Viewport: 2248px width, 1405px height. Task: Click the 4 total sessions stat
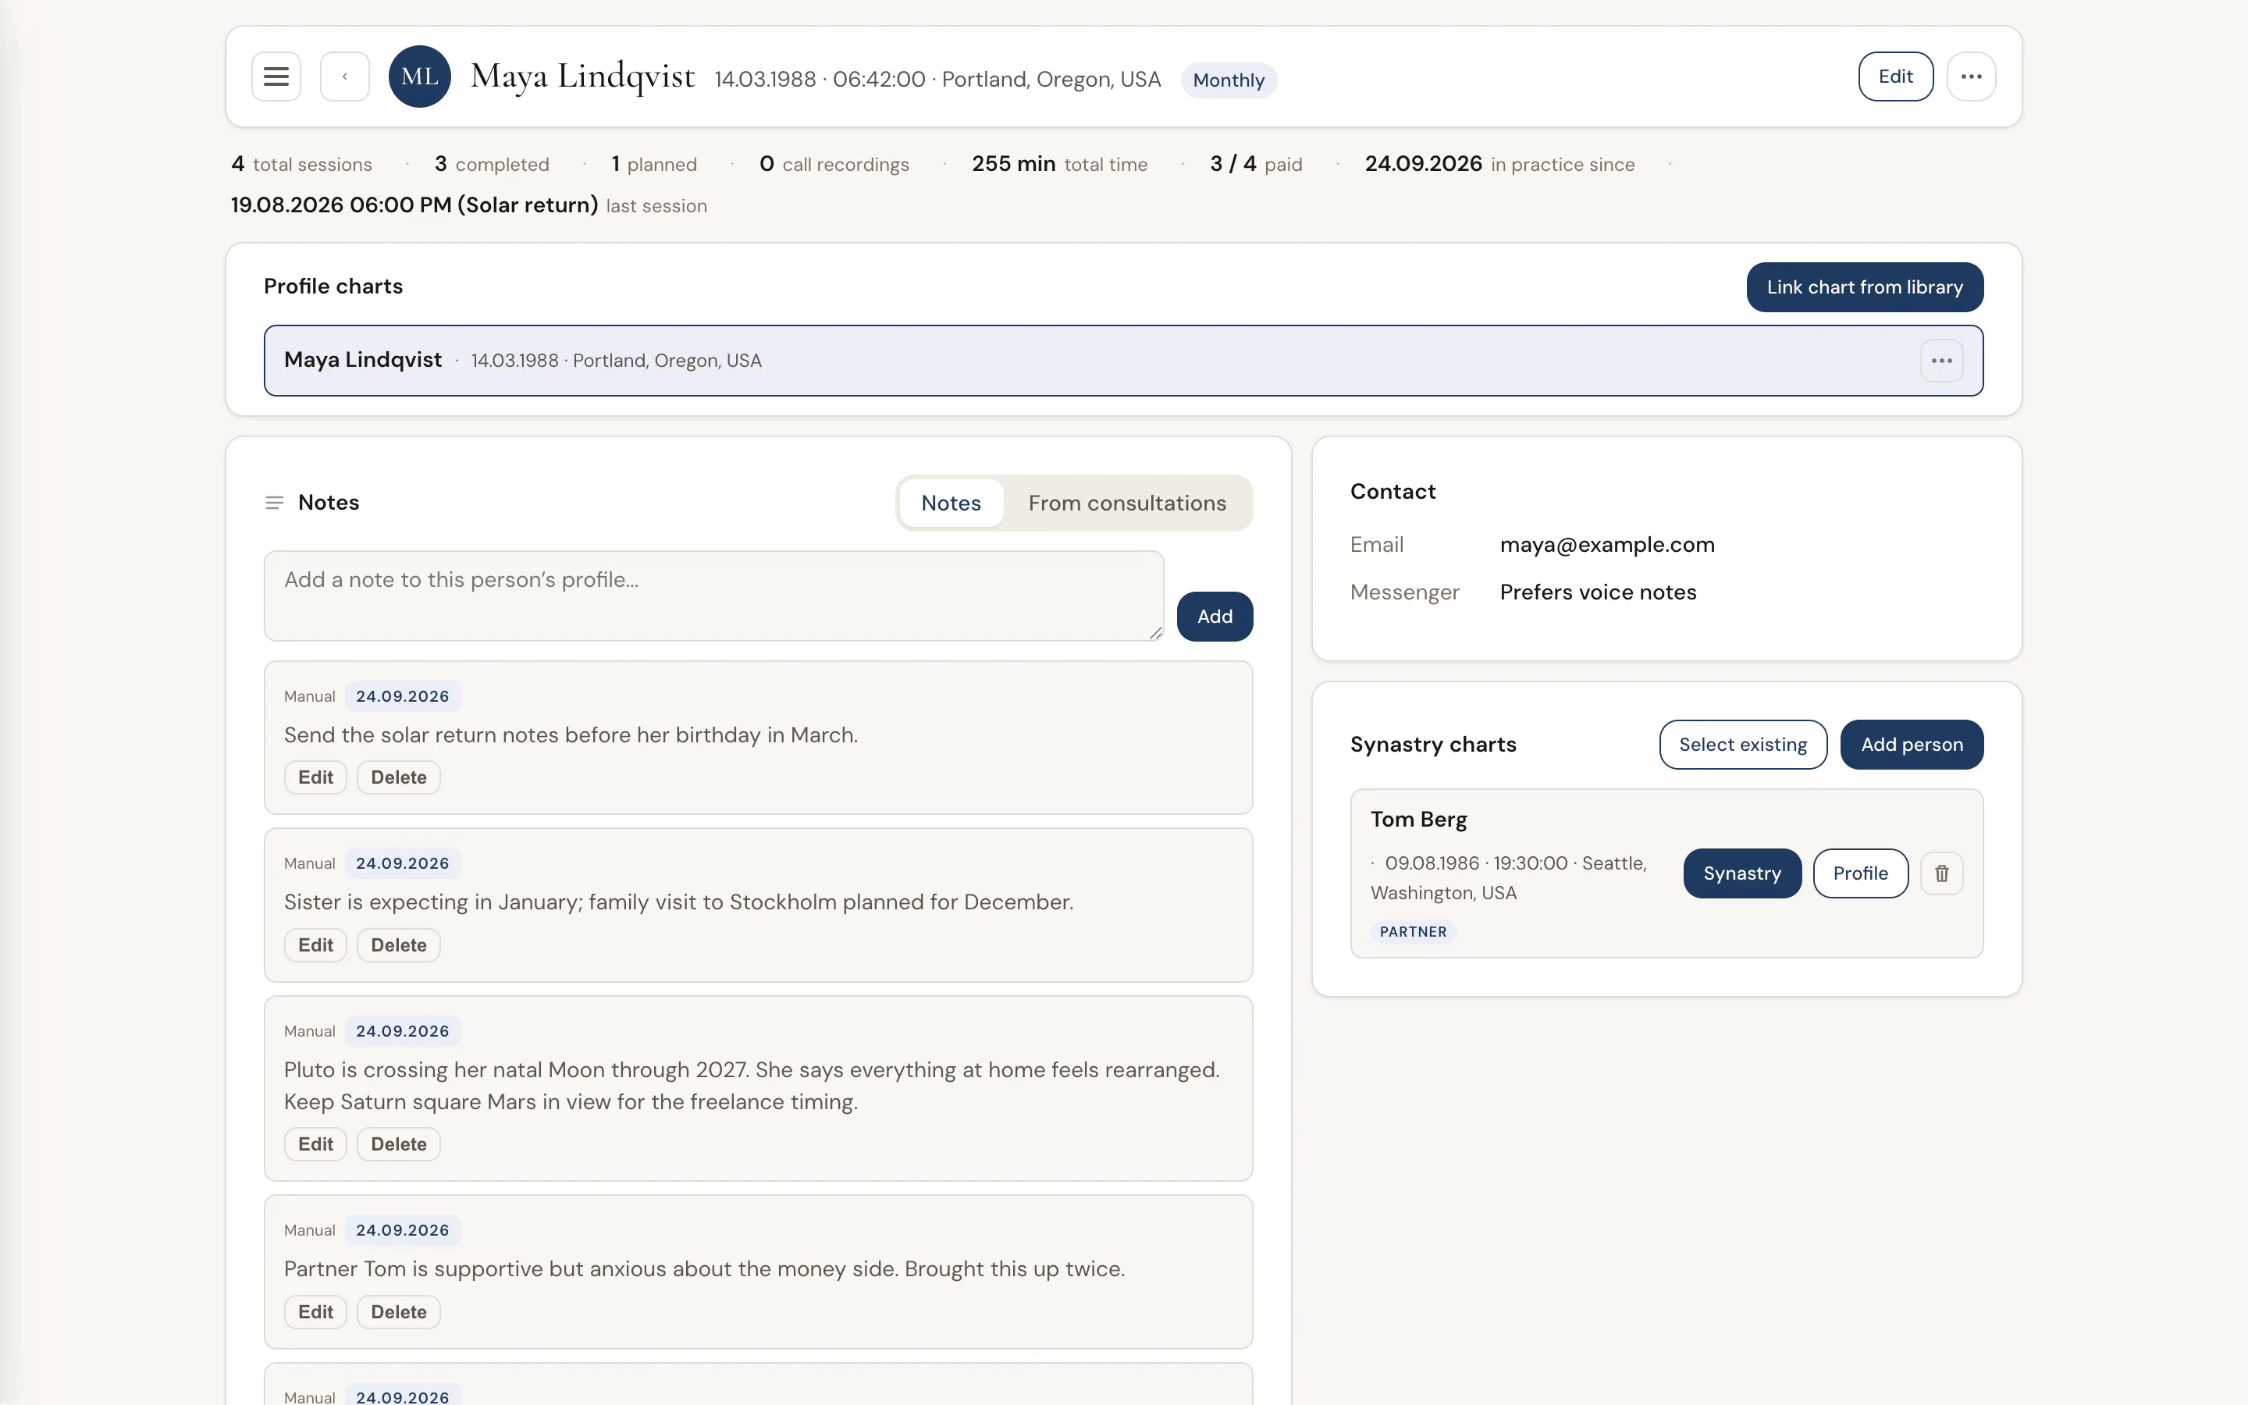302,165
